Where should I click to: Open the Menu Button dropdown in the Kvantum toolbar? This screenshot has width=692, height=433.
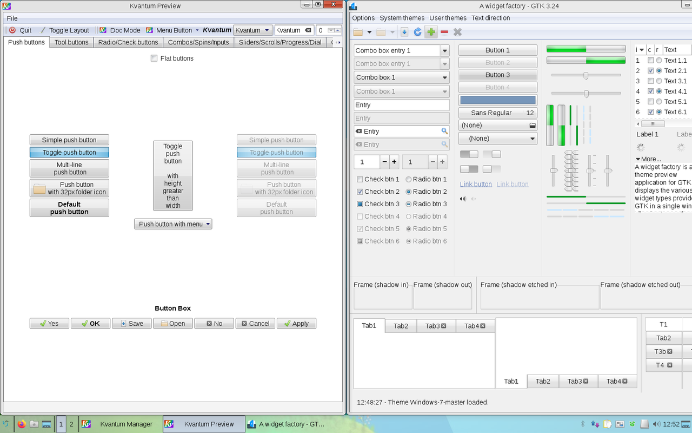tap(172, 30)
